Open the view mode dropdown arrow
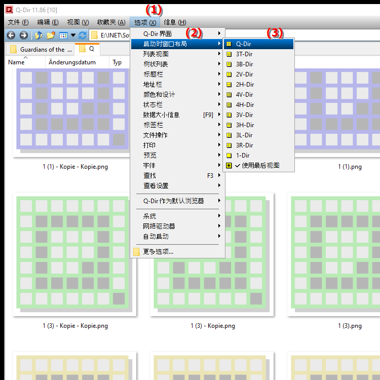This screenshot has height=380, width=380. pos(73,35)
